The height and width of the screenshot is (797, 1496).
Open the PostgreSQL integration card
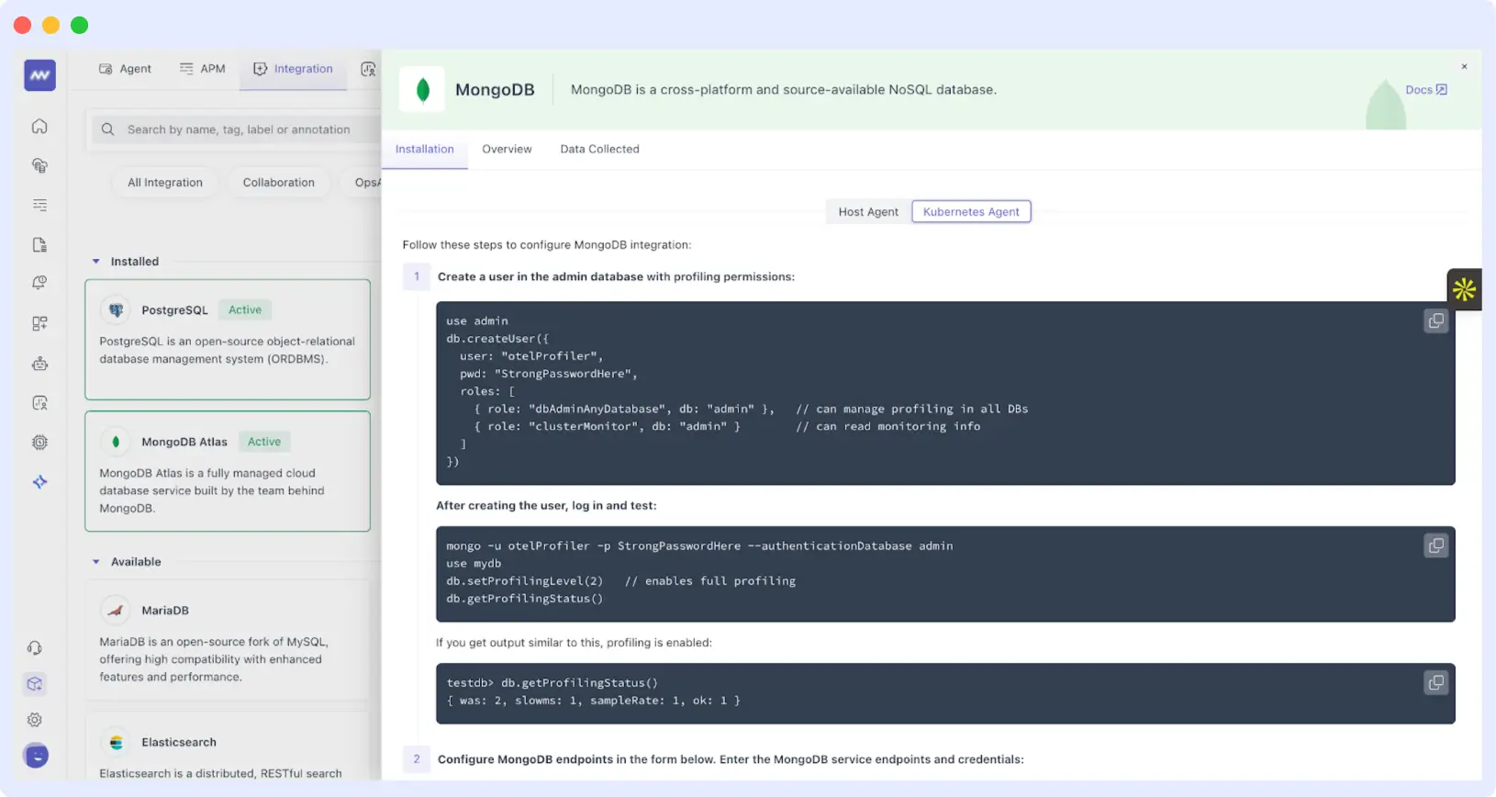[x=228, y=340]
